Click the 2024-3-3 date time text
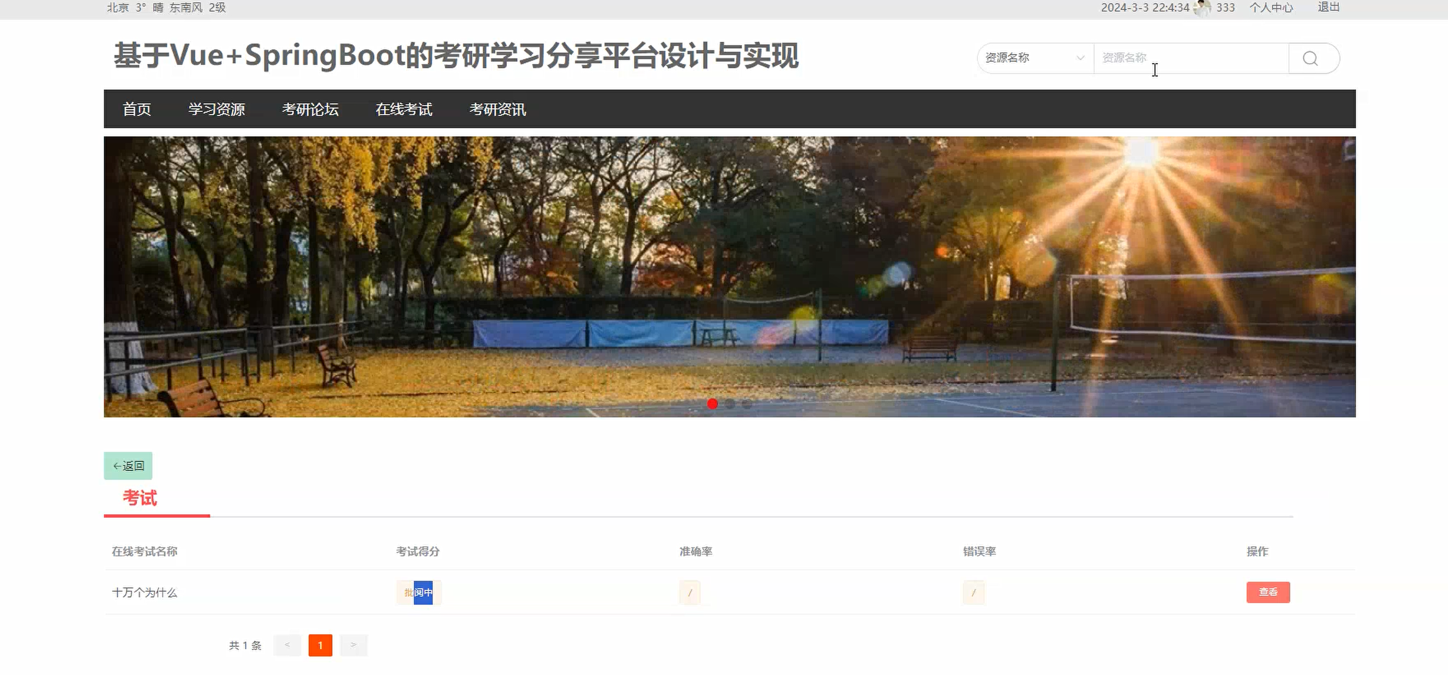 pos(1145,7)
